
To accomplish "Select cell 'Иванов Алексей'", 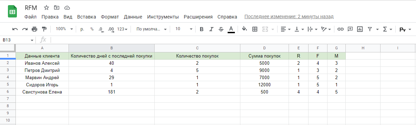I will tap(42, 63).
